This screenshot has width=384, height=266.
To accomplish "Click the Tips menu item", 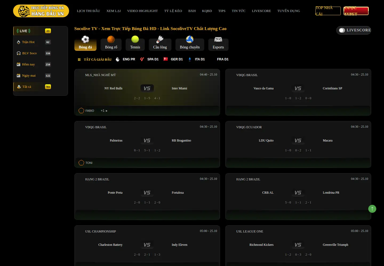I will click(x=222, y=11).
